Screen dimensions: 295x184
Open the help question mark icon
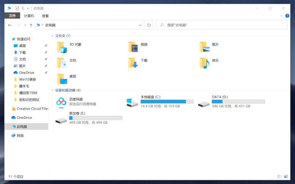[x=287, y=16]
